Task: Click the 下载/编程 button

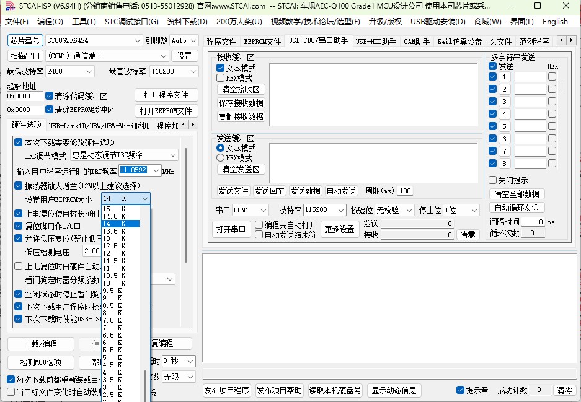Action: click(x=41, y=344)
